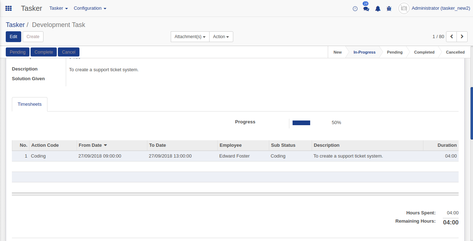This screenshot has width=473, height=241.
Task: Select the Pending stage in status bar
Action: 395,52
